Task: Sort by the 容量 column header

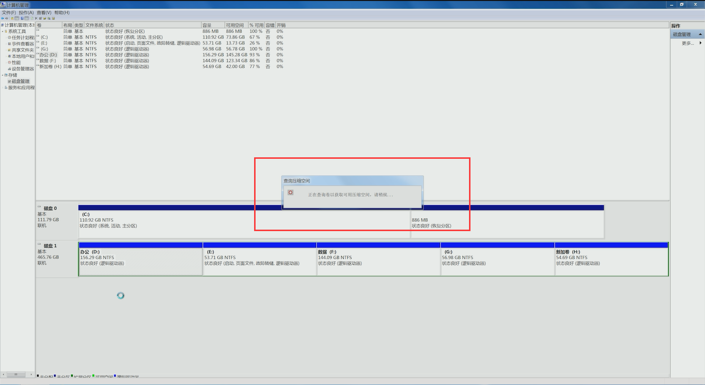Action: coord(213,25)
